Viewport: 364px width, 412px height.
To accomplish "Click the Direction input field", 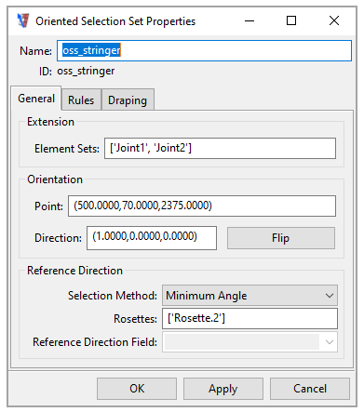I will pos(152,238).
